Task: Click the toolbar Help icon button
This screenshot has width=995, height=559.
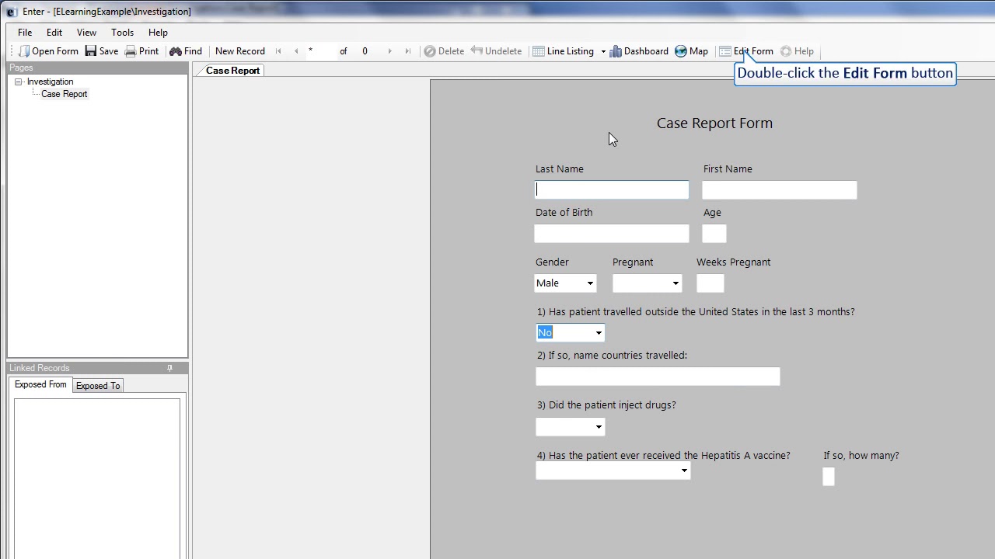Action: click(797, 51)
